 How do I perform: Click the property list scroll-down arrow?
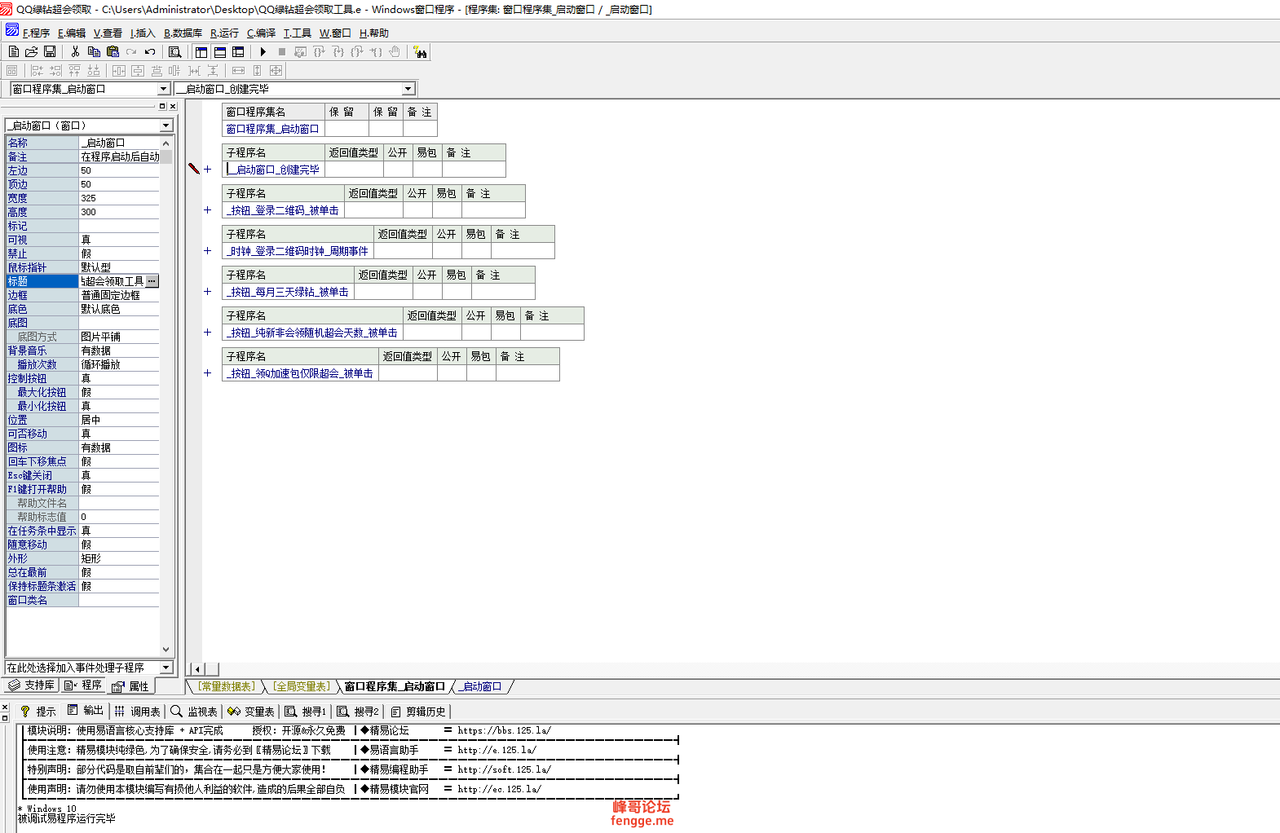tap(166, 650)
